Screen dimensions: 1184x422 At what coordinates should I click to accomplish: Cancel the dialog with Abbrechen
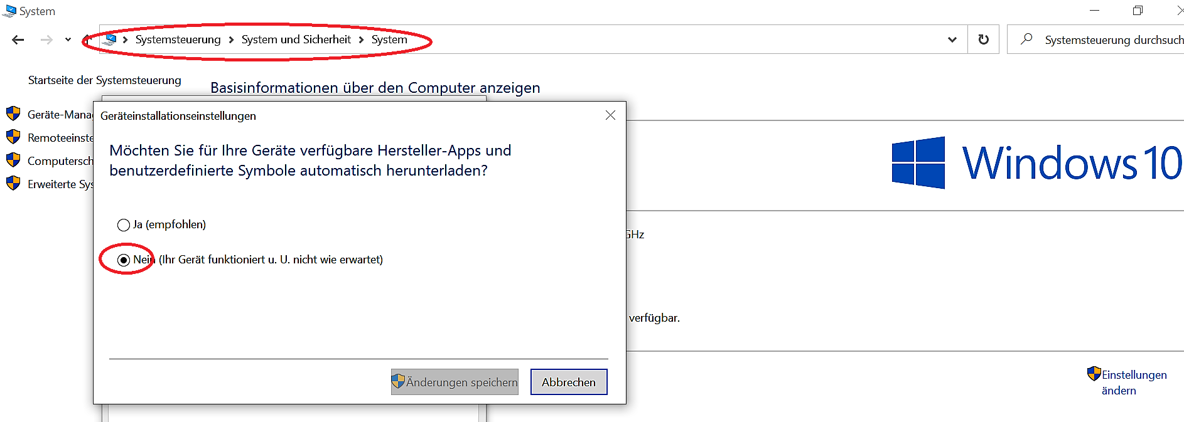(x=569, y=382)
